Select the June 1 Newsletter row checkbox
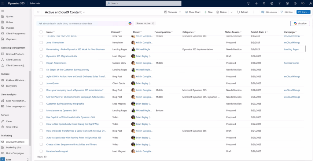The image size is (313, 161). coord(41,42)
